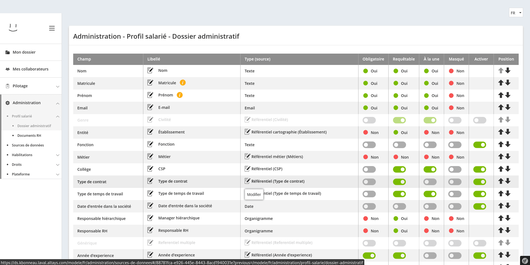The height and width of the screenshot is (265, 530).
Task: Click the info icon next to Matricule
Action: [x=183, y=83]
